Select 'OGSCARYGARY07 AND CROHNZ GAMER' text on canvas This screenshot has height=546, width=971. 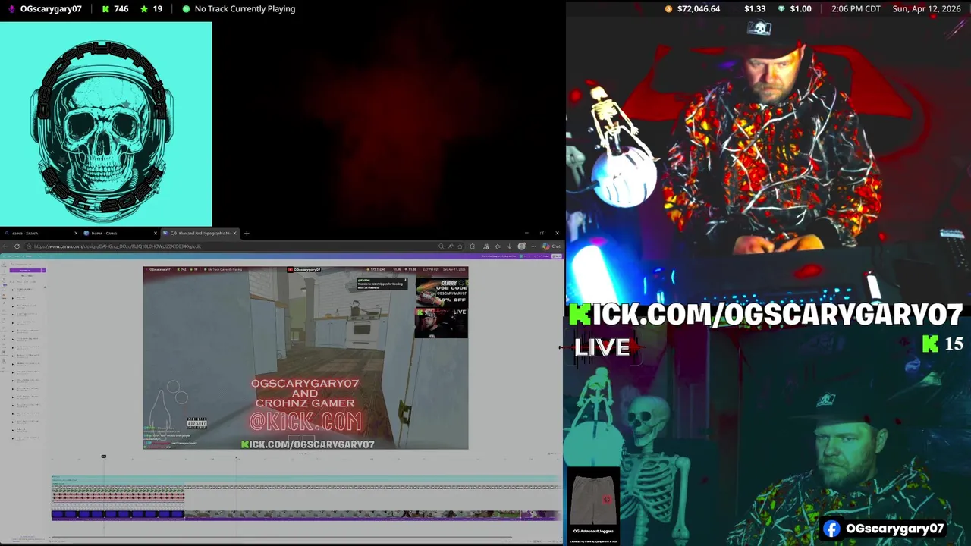(305, 393)
